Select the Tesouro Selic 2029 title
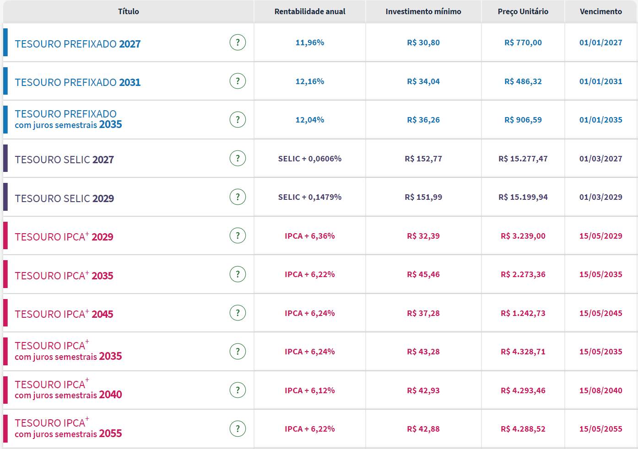Screen dimensions: 638x449 click(64, 198)
